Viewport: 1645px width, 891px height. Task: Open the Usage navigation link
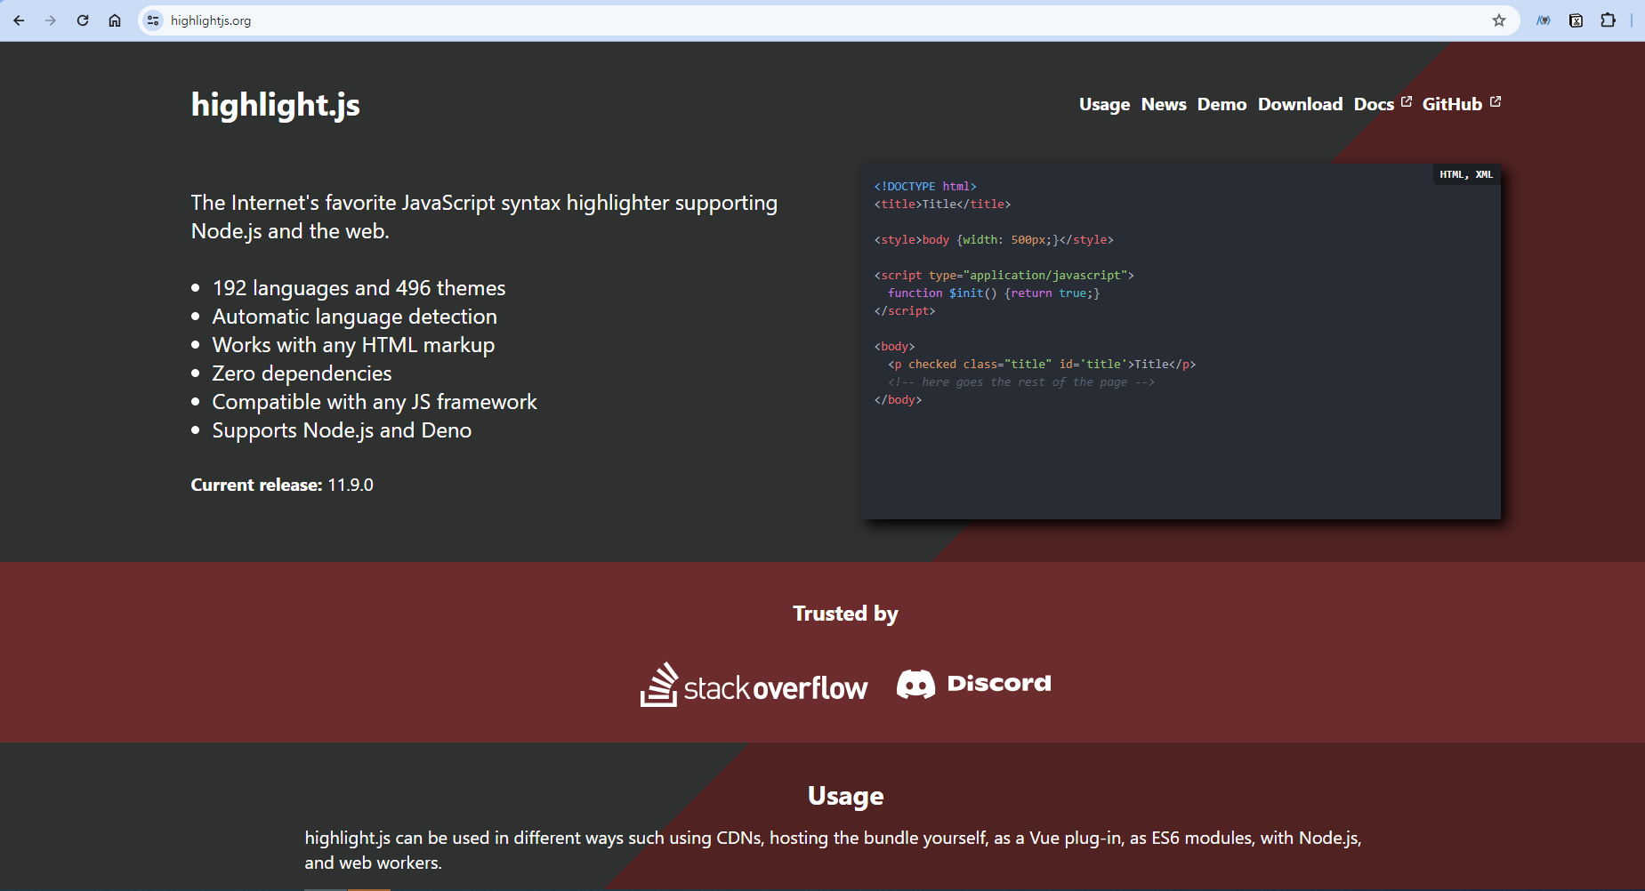click(1104, 104)
